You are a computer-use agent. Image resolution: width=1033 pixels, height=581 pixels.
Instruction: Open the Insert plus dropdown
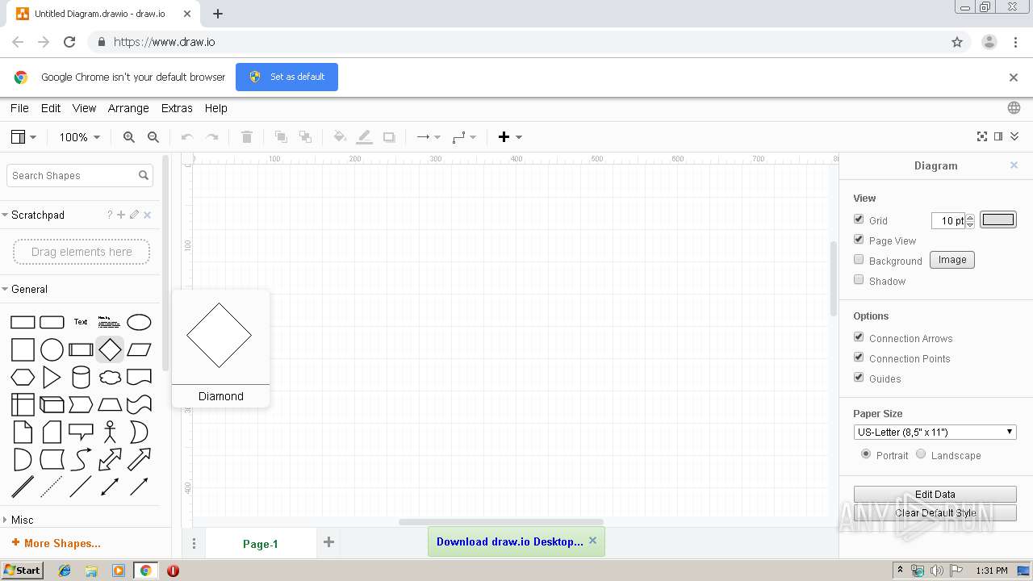pyautogui.click(x=510, y=137)
